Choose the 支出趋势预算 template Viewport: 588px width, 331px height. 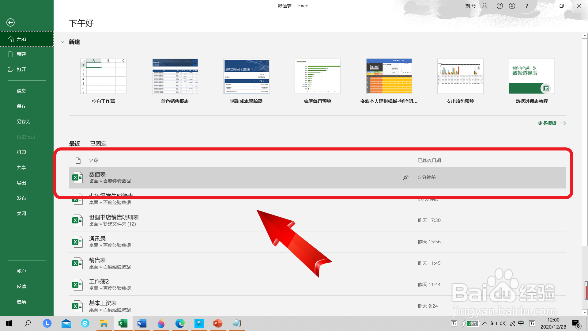click(460, 76)
